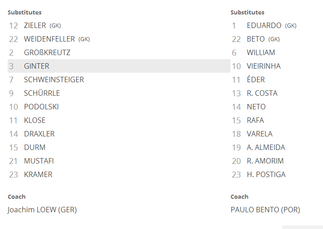Select BETO goalkeeper row
The image size is (323, 229).
(x=255, y=39)
